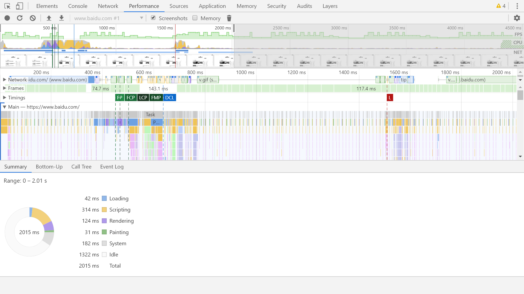Image resolution: width=524 pixels, height=294 pixels.
Task: Click the save profile download icon
Action: pos(61,18)
